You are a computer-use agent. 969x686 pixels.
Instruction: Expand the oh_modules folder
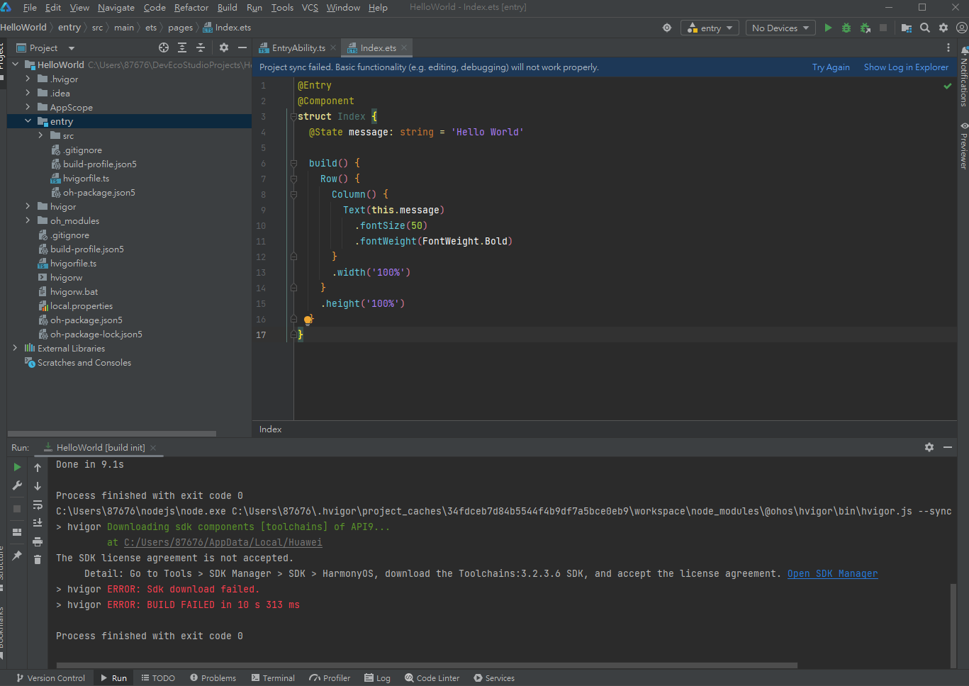click(28, 220)
